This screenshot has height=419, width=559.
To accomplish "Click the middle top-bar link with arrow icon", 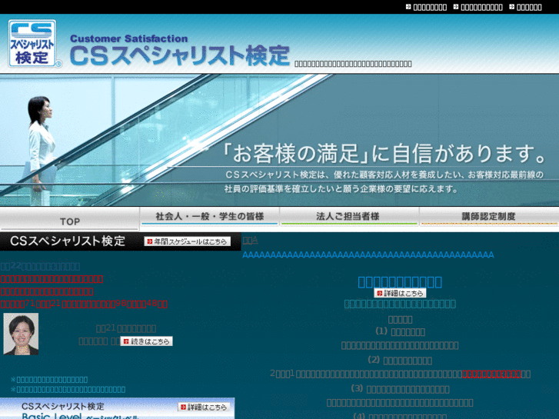I will click(477, 7).
